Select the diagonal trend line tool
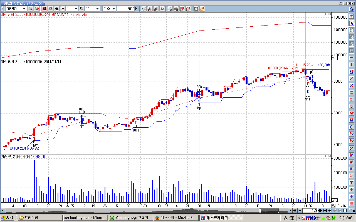Screen dimensions: 356x222 [352, 79]
